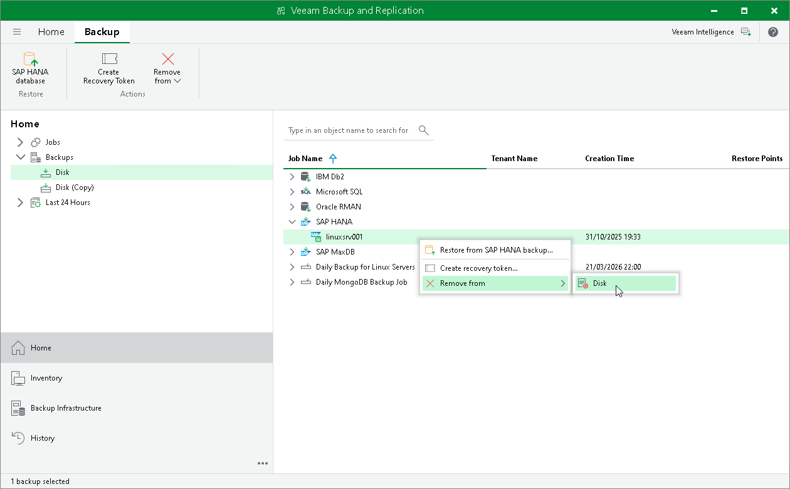Click creation time 21/03/2026 22:00
The width and height of the screenshot is (790, 489).
pos(613,267)
